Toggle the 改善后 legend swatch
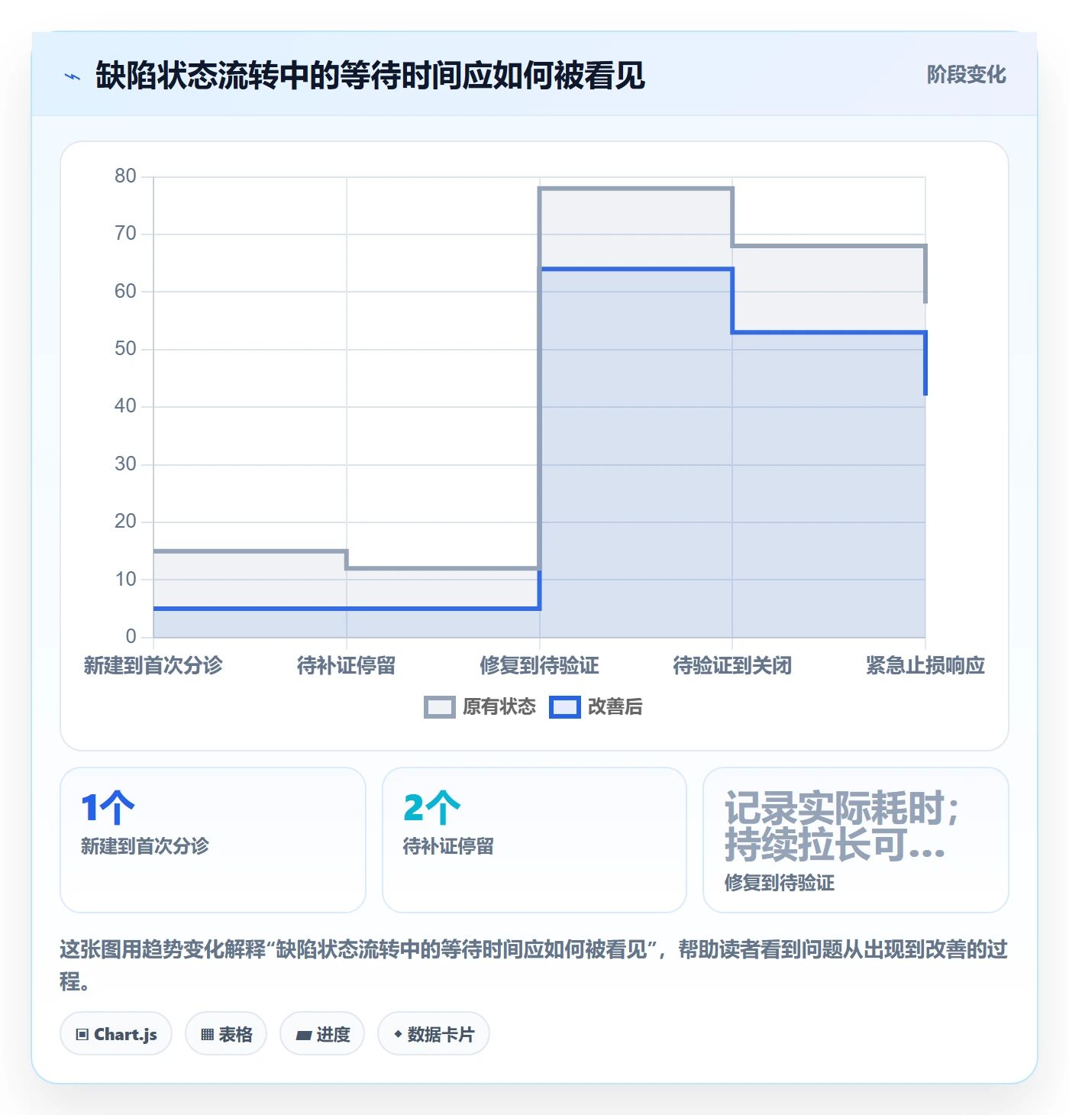The image size is (1069, 1115). 565,707
